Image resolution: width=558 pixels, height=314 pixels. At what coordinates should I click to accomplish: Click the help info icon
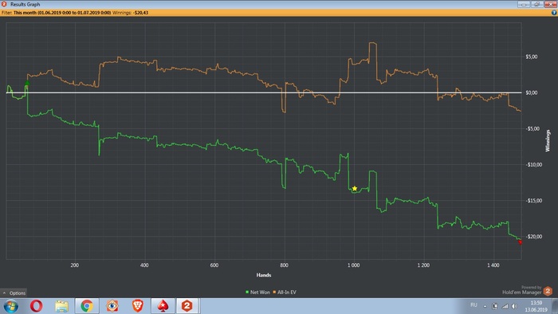pyautogui.click(x=554, y=13)
